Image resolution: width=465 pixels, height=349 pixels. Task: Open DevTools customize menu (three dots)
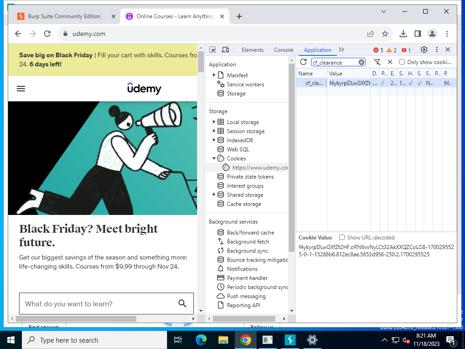(436, 50)
